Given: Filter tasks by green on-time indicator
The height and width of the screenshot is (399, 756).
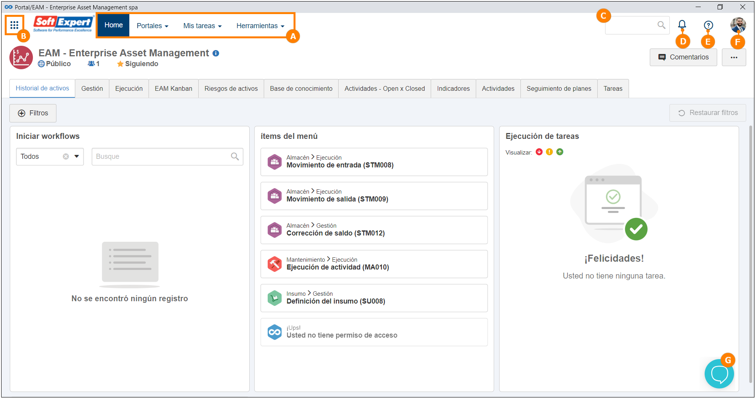Looking at the screenshot, I should [560, 152].
